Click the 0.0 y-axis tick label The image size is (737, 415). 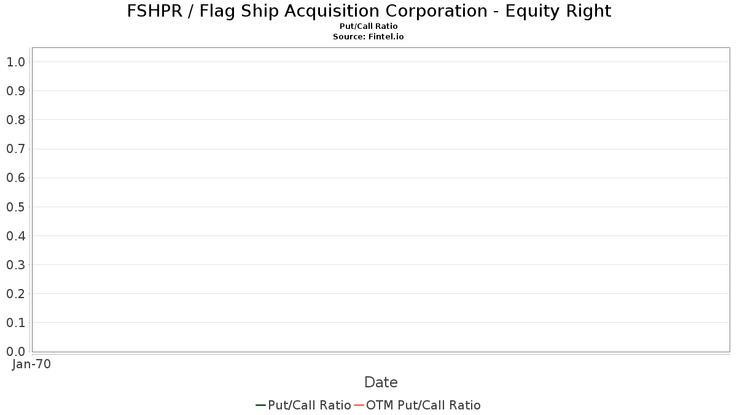[15, 352]
